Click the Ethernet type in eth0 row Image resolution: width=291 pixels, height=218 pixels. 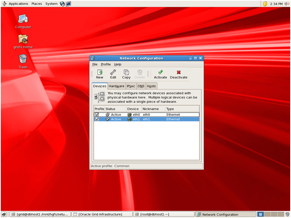point(173,115)
